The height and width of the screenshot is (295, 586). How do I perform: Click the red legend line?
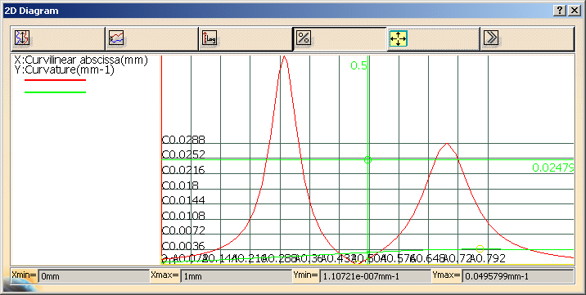point(56,80)
